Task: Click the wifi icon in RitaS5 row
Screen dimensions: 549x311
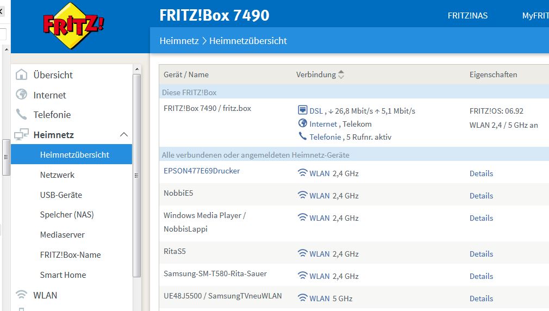Action: (x=303, y=253)
